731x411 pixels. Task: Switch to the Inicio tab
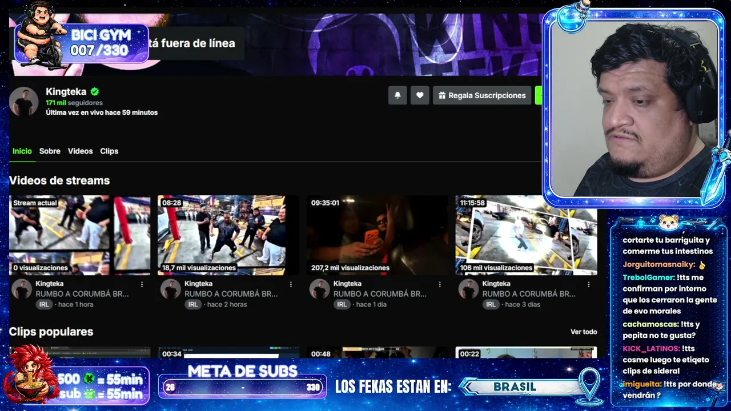tap(22, 151)
